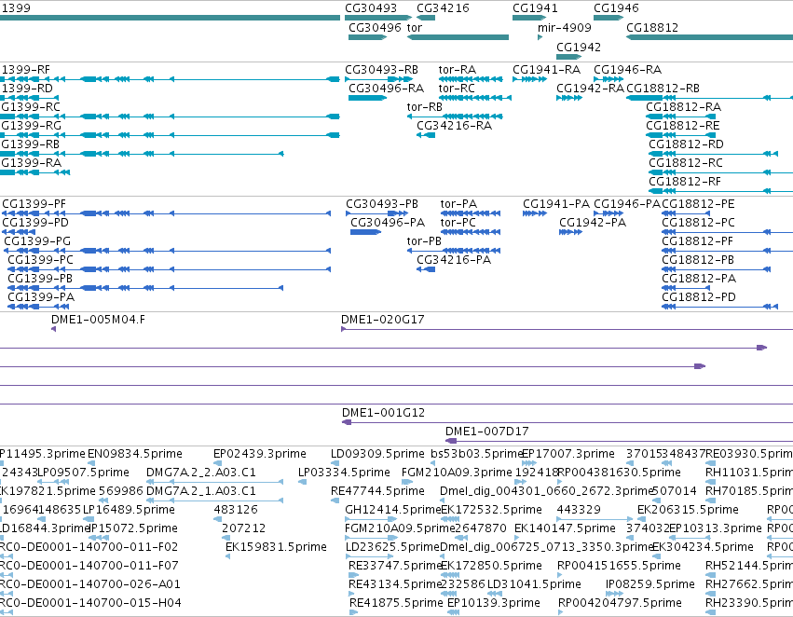793x617 pixels.
Task: Select the CG1946-RA transcript label
Action: (628, 69)
